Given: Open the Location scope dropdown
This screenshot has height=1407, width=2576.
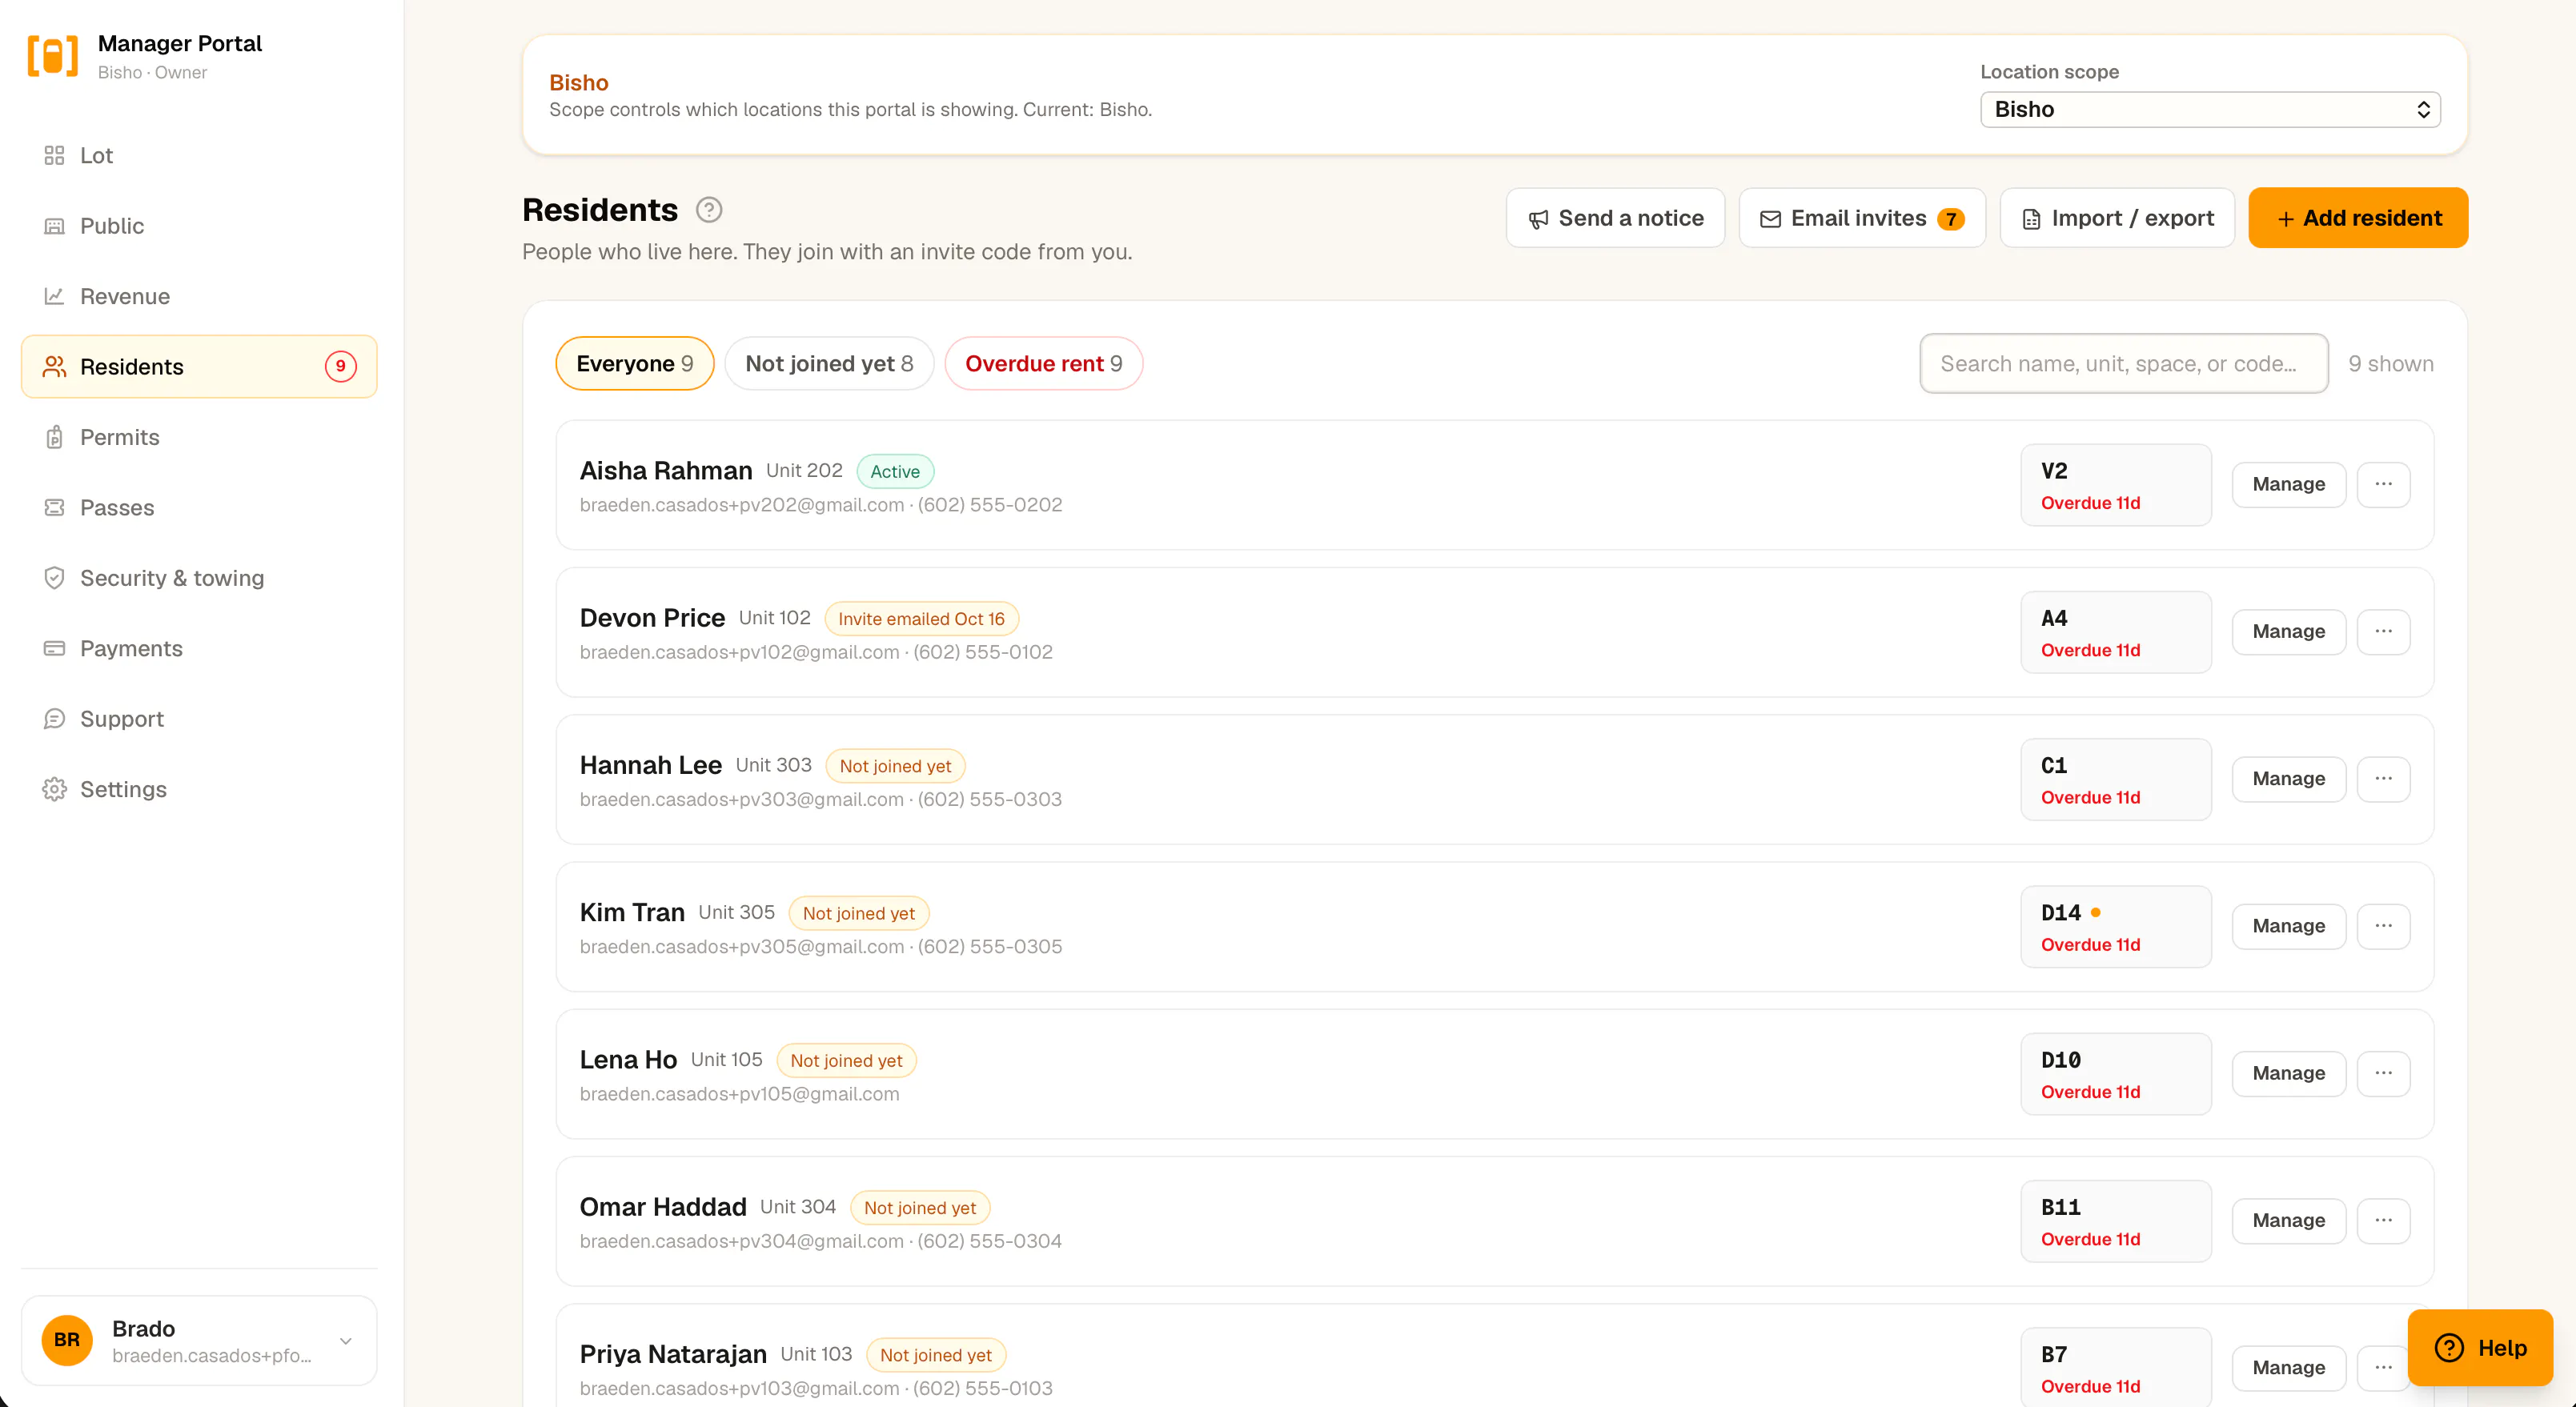Looking at the screenshot, I should coord(2210,109).
